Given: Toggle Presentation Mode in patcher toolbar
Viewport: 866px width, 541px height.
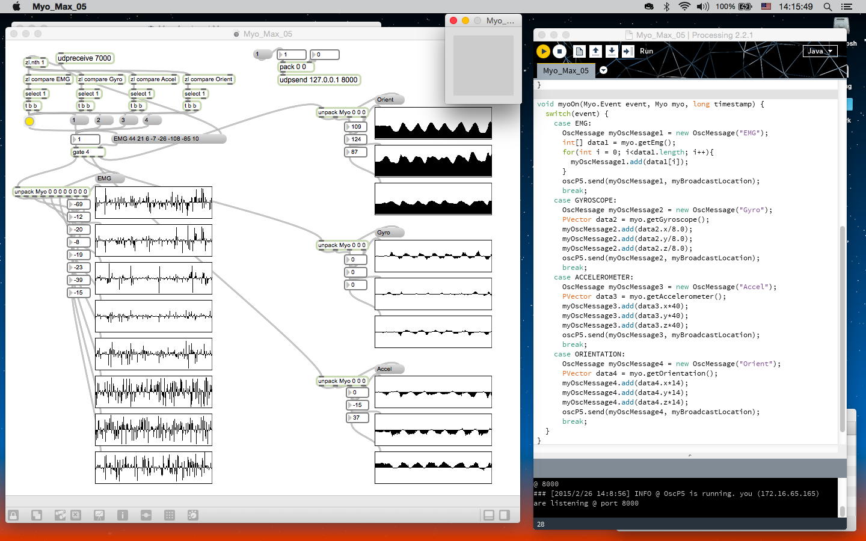Looking at the screenshot, I should [x=99, y=515].
